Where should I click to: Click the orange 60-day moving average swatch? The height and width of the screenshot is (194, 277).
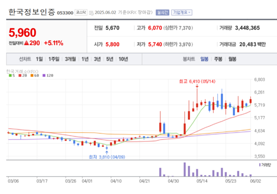click(x=32, y=76)
